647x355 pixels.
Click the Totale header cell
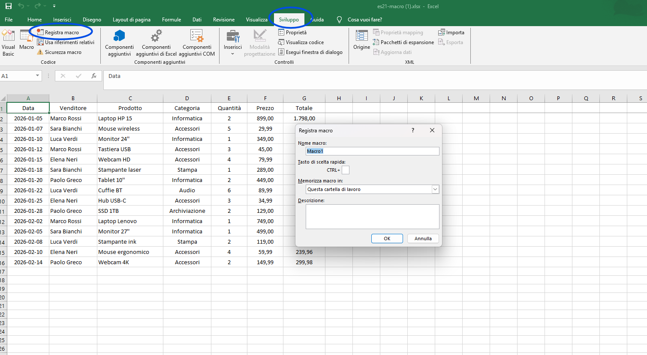coord(304,108)
